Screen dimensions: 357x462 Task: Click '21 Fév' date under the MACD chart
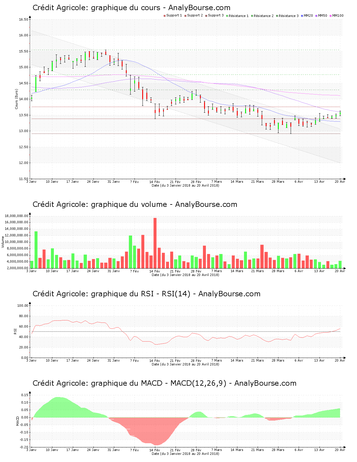(175, 450)
